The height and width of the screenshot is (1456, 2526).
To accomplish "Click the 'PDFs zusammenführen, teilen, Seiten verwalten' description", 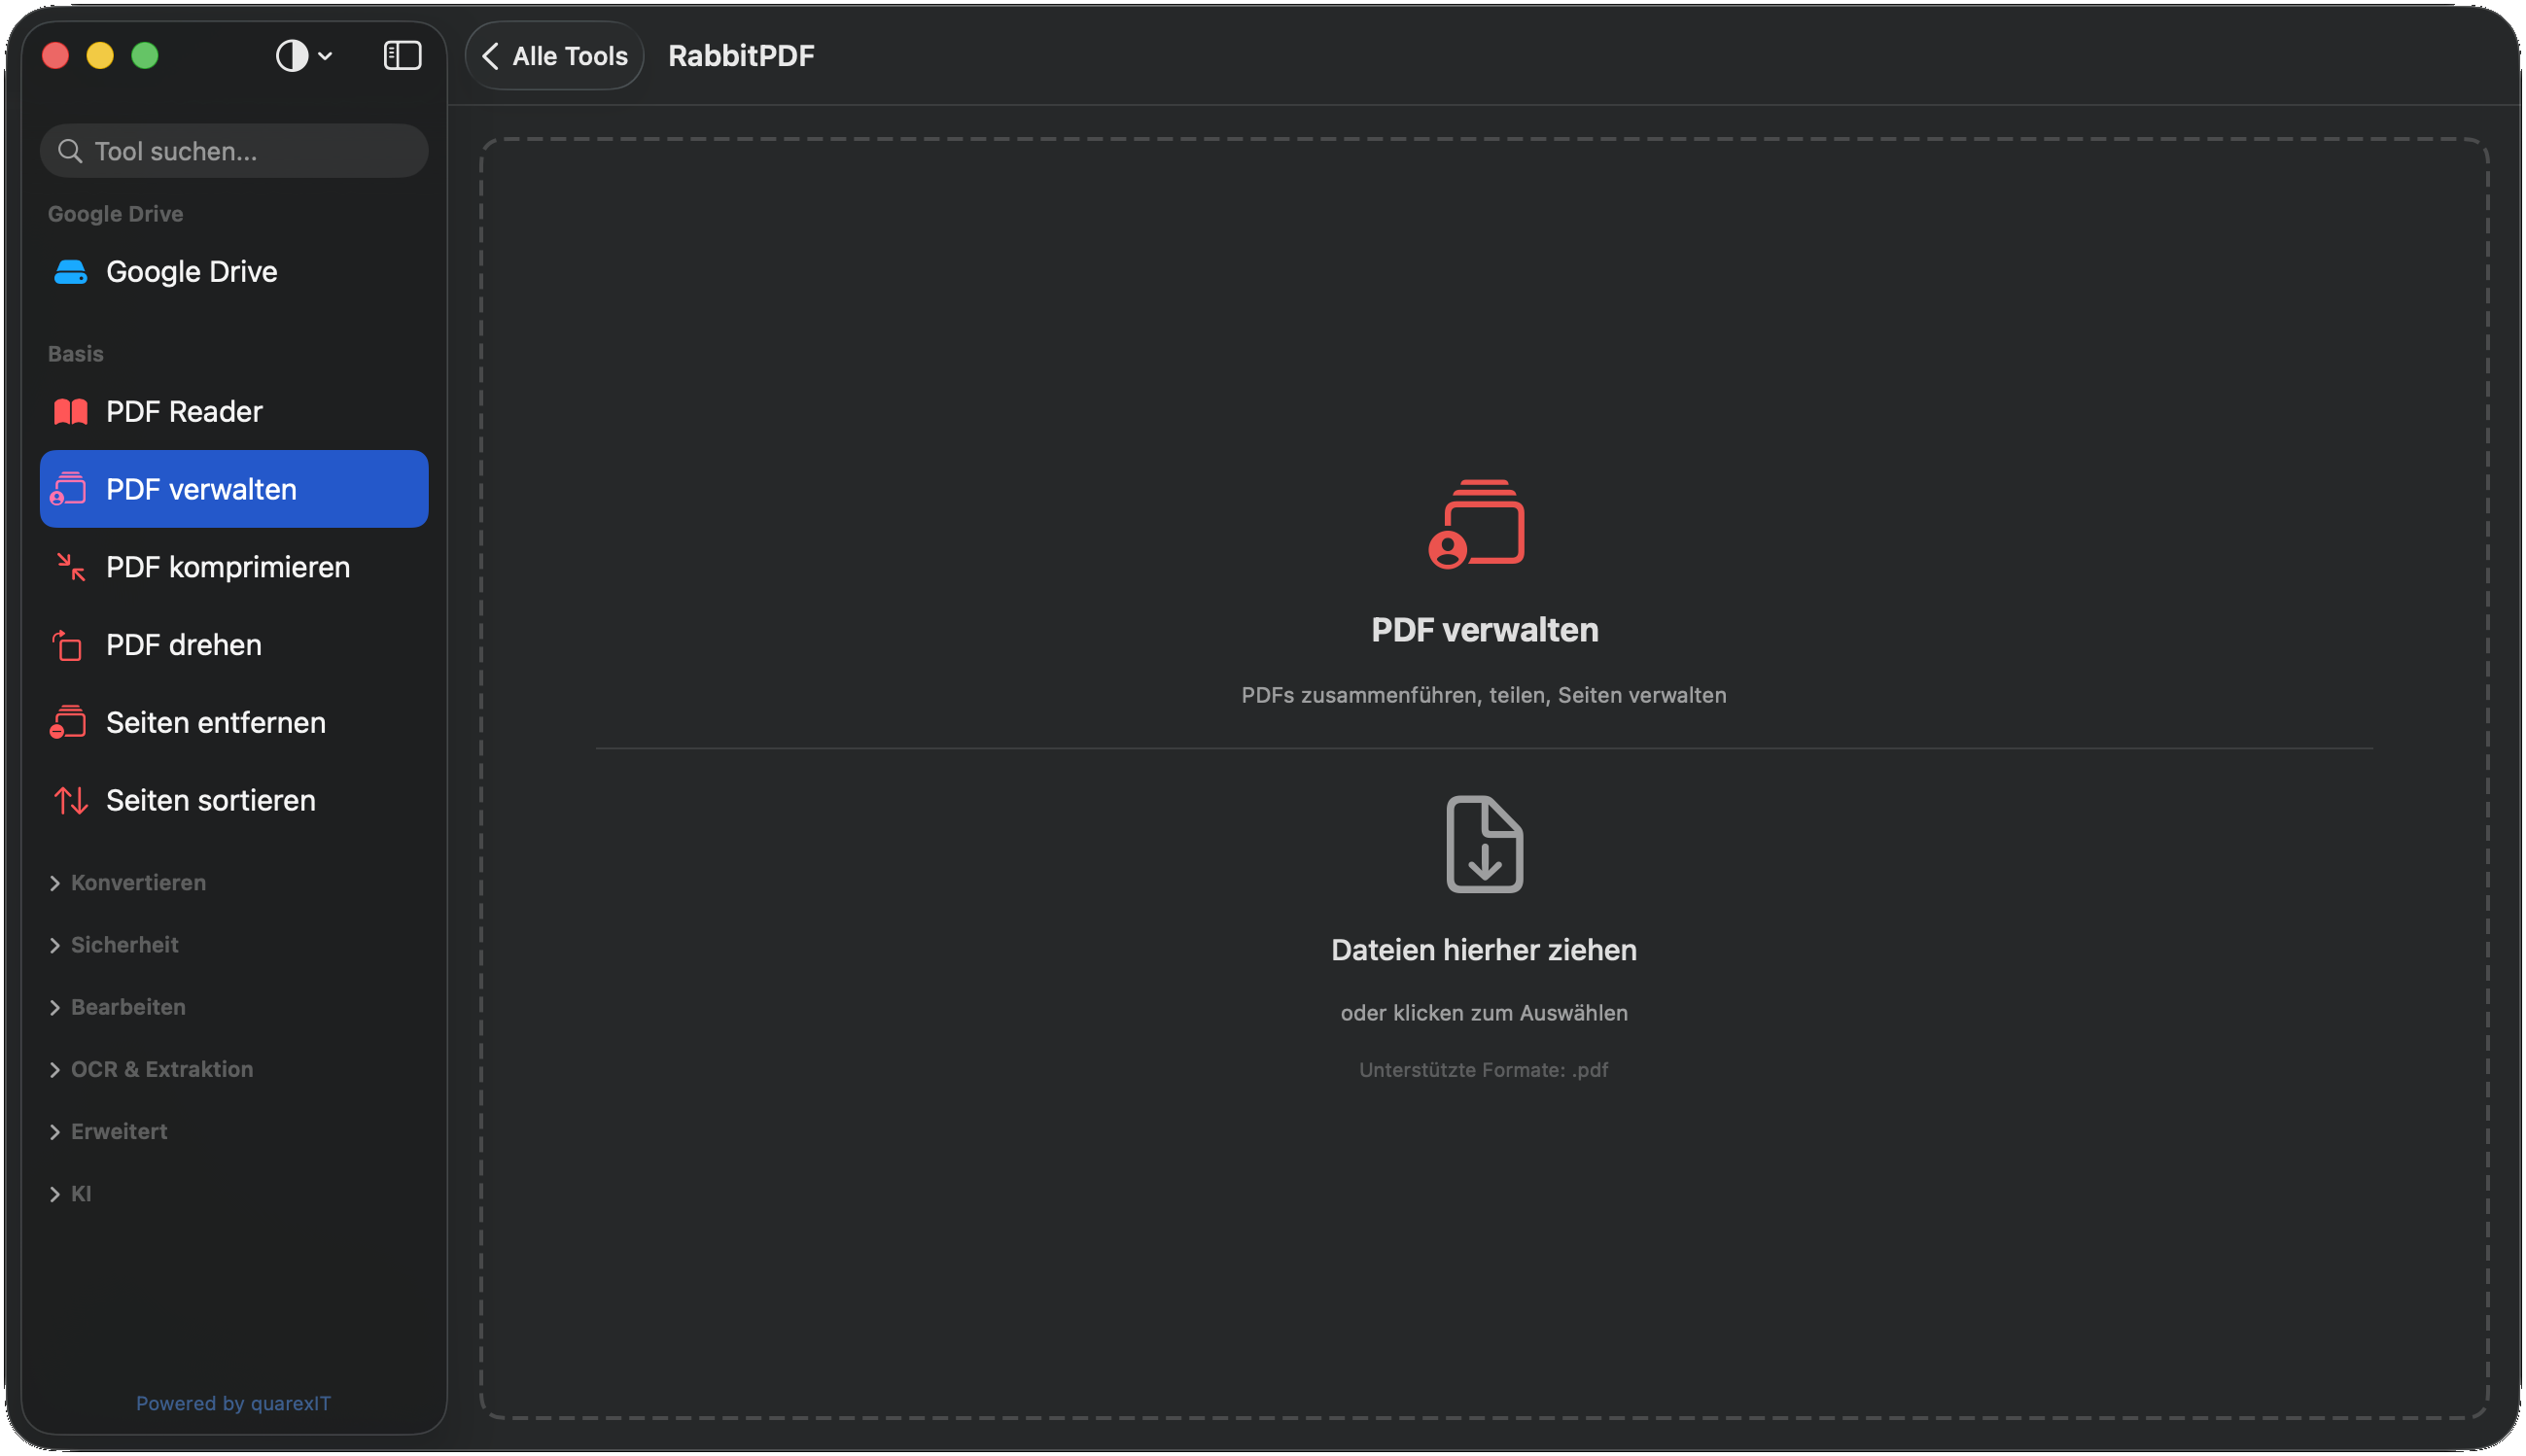I will coord(1484,695).
